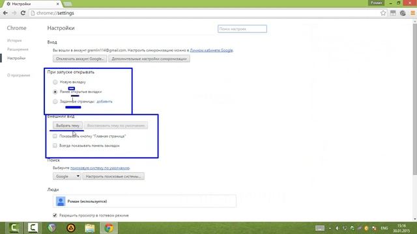This screenshot has width=417, height=234.
Task: Click the page vertical scrollbar
Action: [x=415, y=99]
